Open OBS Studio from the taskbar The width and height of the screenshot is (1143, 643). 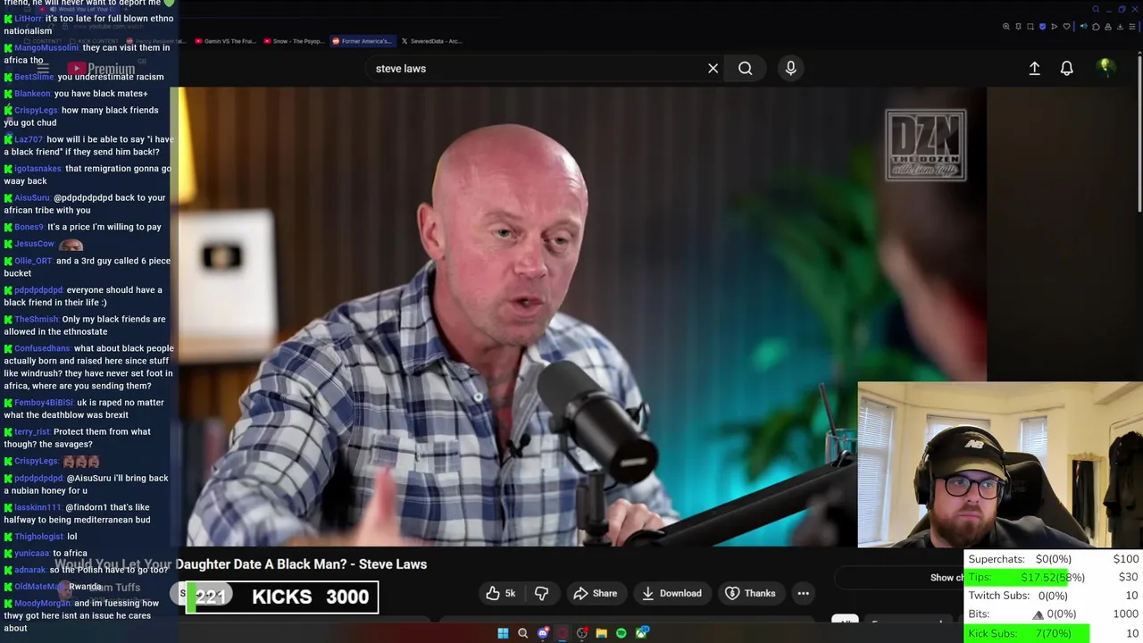tap(582, 633)
